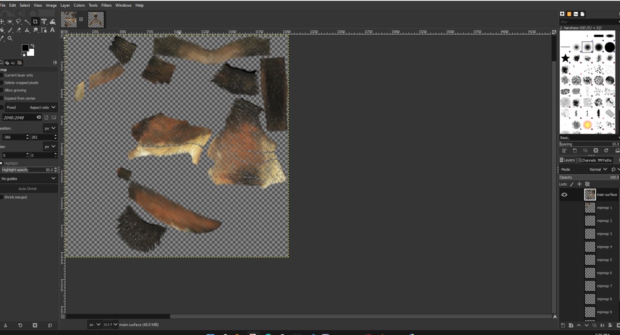Lock pixels of the layer

[x=572, y=184]
